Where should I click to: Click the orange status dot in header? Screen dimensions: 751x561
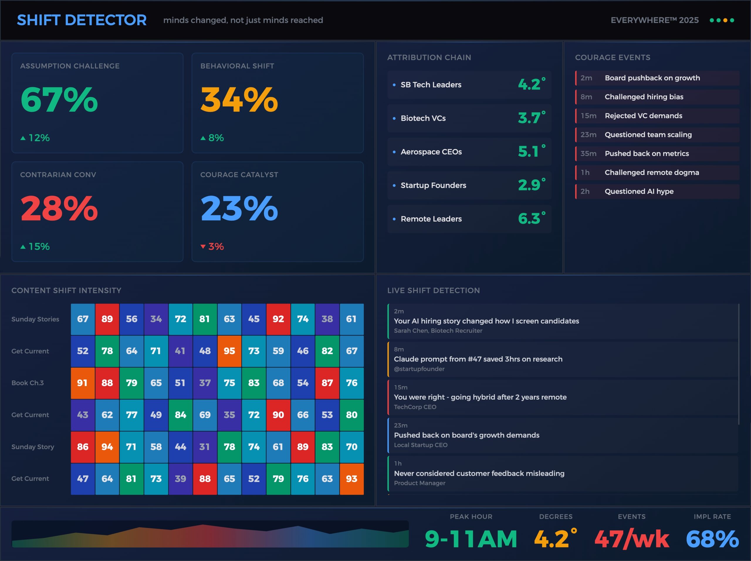pos(725,20)
